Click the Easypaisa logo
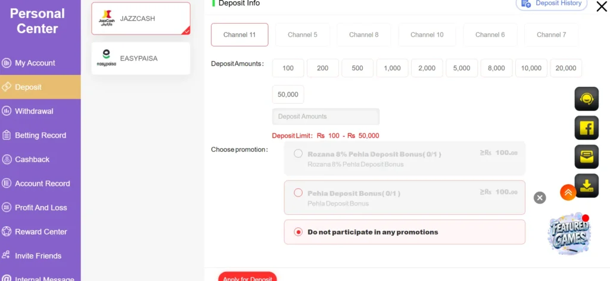This screenshot has height=281, width=610. tap(106, 58)
